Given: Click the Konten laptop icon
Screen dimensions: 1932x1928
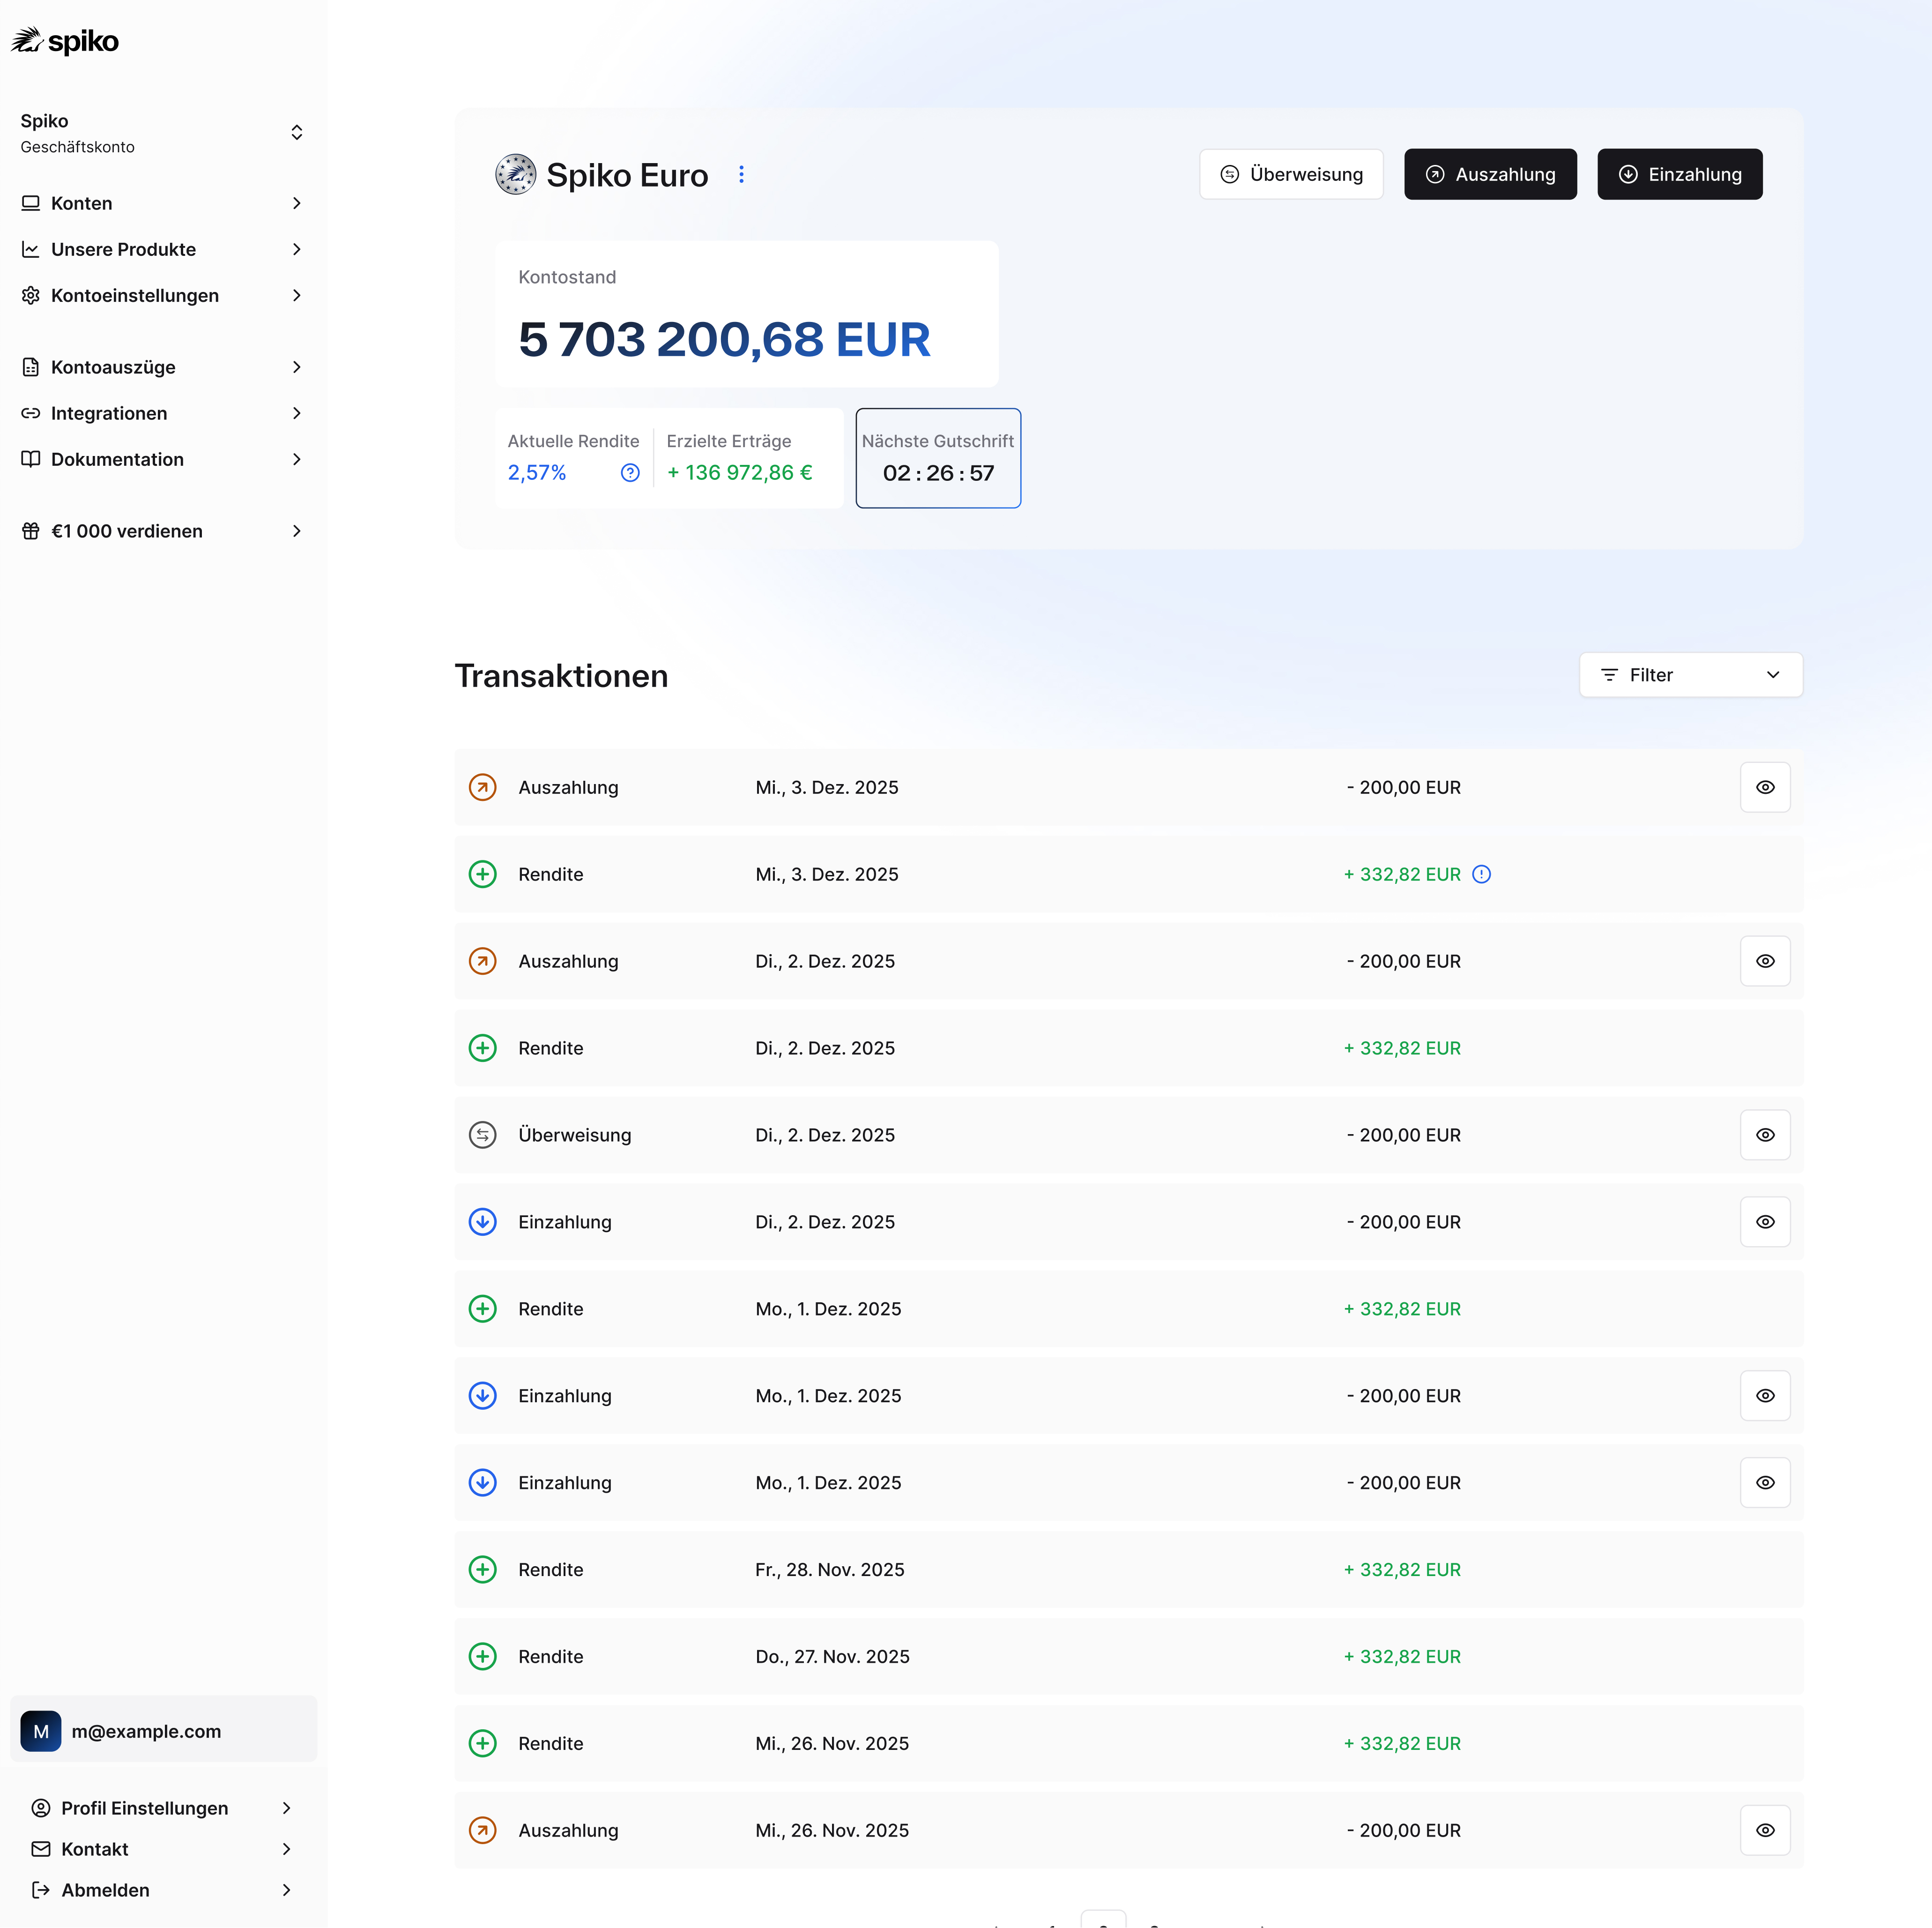Looking at the screenshot, I should tap(31, 203).
